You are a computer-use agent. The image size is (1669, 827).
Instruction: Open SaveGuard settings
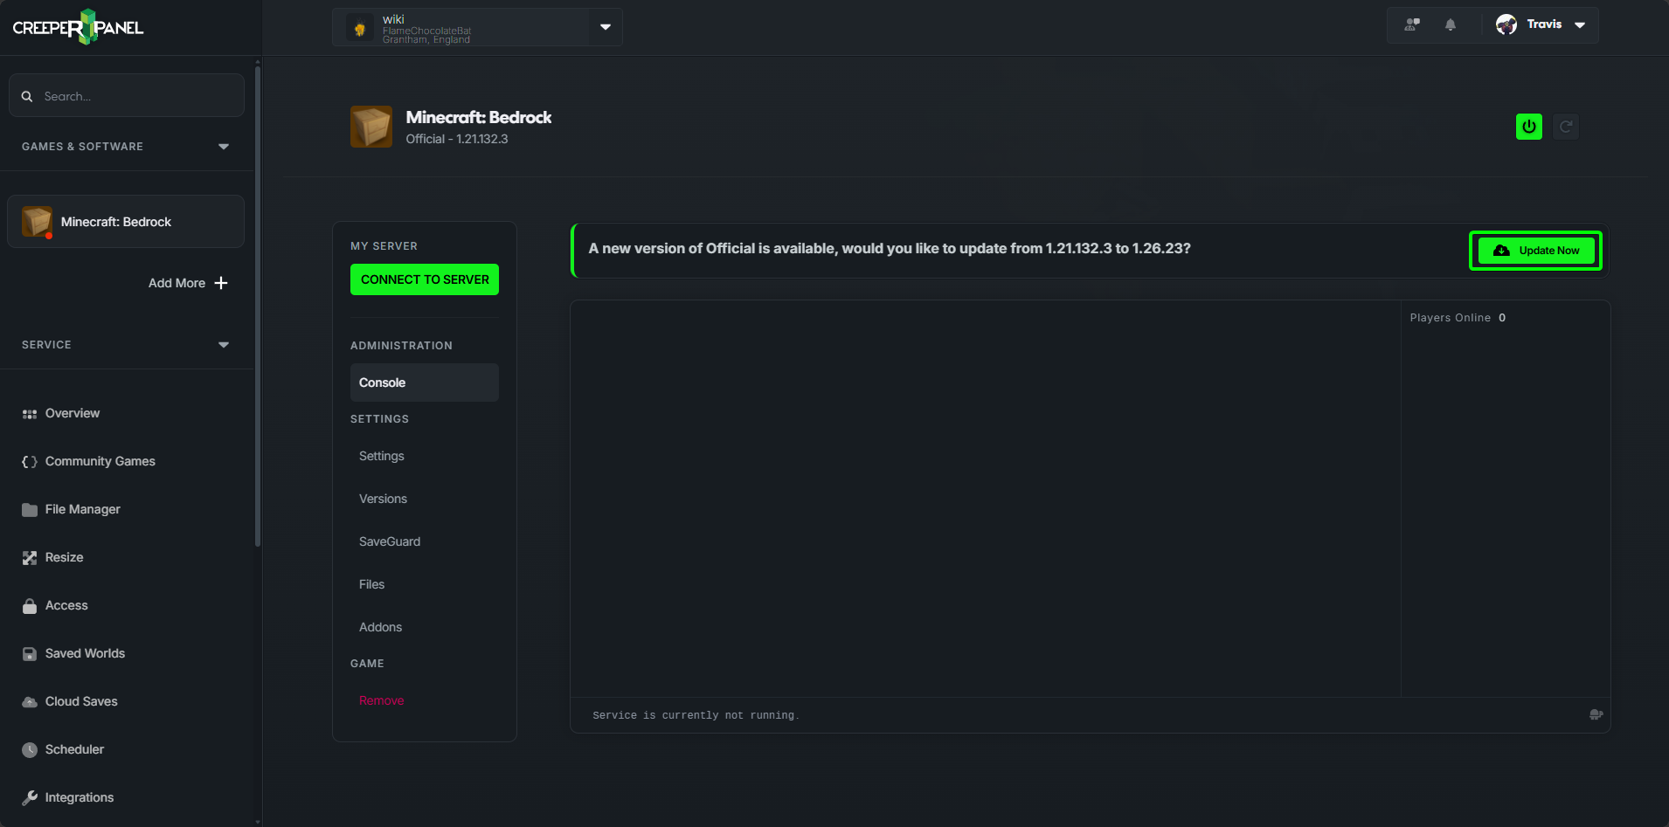[x=390, y=541]
